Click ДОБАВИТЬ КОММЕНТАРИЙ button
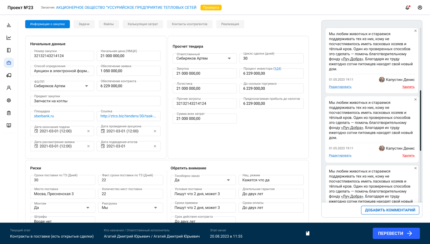 [x=390, y=210]
